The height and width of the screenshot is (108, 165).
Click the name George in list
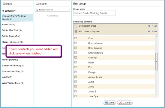(x=92, y=72)
